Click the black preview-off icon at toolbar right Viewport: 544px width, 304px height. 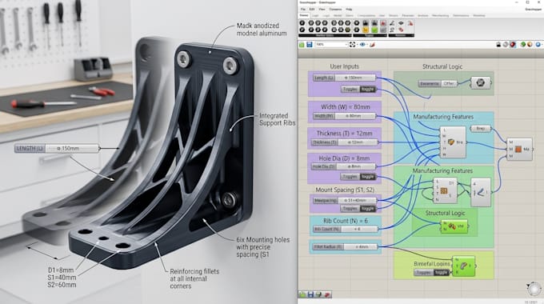click(x=498, y=45)
